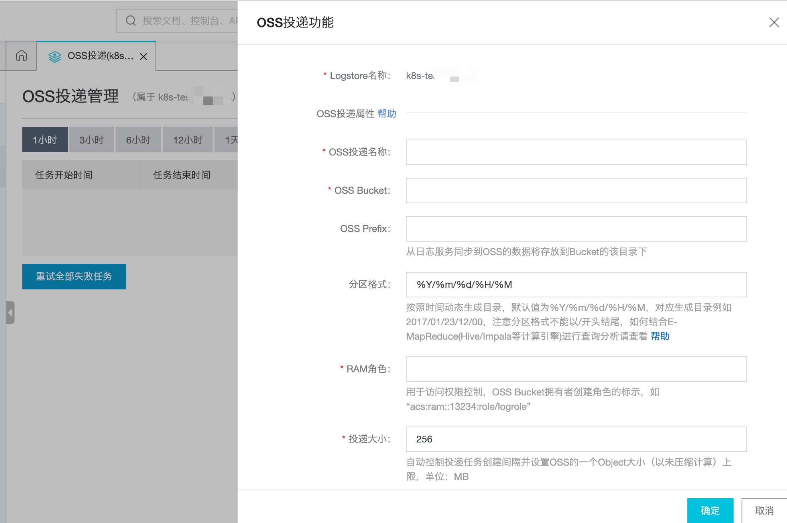
Task: Click the 投递大小 field containing 256
Action: click(x=576, y=439)
